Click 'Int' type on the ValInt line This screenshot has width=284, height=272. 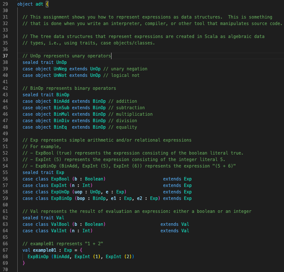(86, 231)
